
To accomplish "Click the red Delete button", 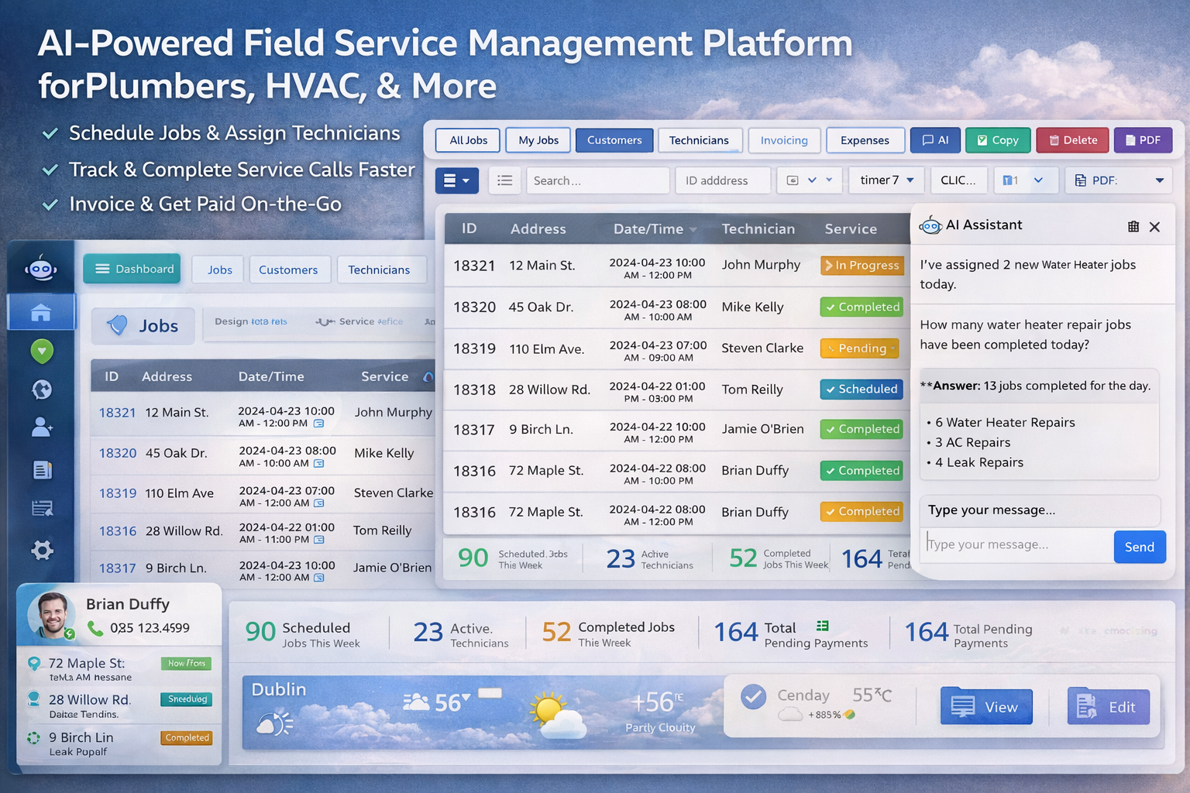I will point(1072,140).
